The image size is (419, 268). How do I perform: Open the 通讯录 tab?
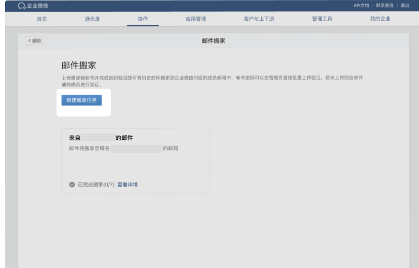click(x=92, y=19)
